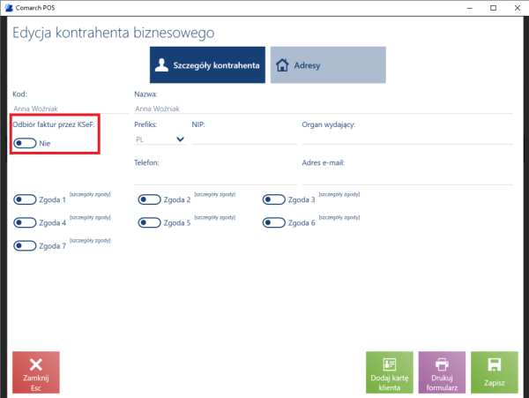Click the Adres e-mail input field
The height and width of the screenshot is (398, 529).
click(x=407, y=179)
